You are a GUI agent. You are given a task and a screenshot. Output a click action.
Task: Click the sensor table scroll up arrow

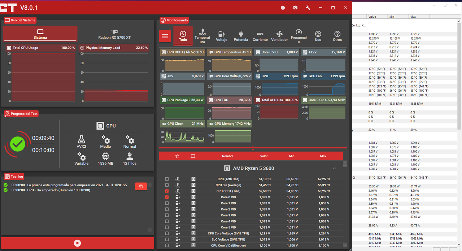pyautogui.click(x=345, y=163)
